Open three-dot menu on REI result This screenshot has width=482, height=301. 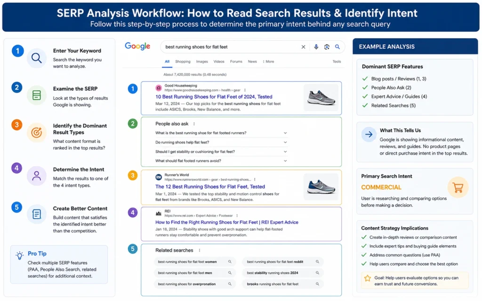coord(237,215)
